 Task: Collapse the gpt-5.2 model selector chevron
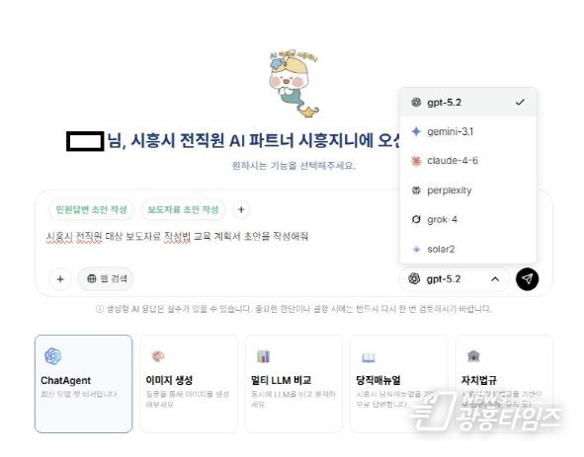click(x=495, y=279)
